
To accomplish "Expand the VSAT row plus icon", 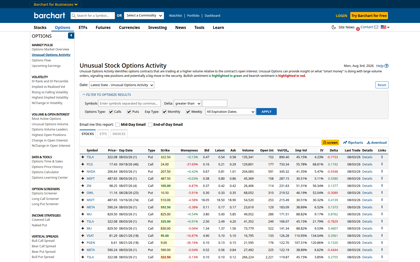I will (83, 236).
